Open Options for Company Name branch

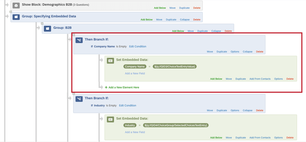pos(235,52)
